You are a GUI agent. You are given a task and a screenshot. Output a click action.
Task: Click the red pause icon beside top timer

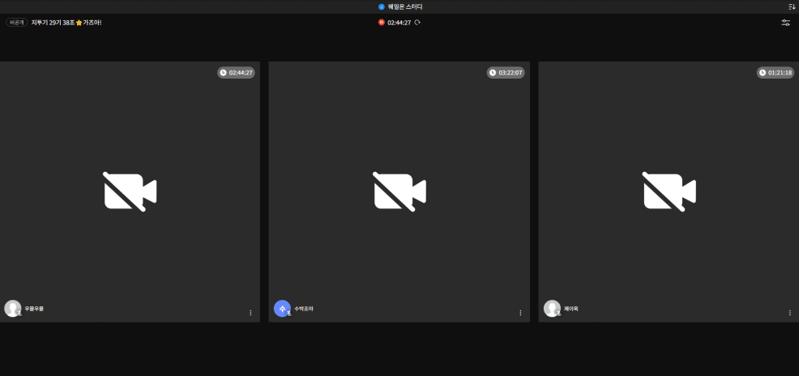pos(381,23)
